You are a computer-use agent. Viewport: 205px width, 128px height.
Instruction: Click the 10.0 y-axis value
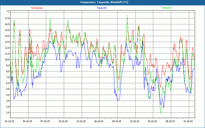(x=7, y=60)
